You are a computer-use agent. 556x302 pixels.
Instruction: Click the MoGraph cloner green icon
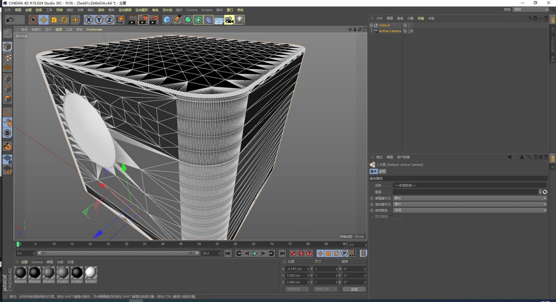point(198,20)
